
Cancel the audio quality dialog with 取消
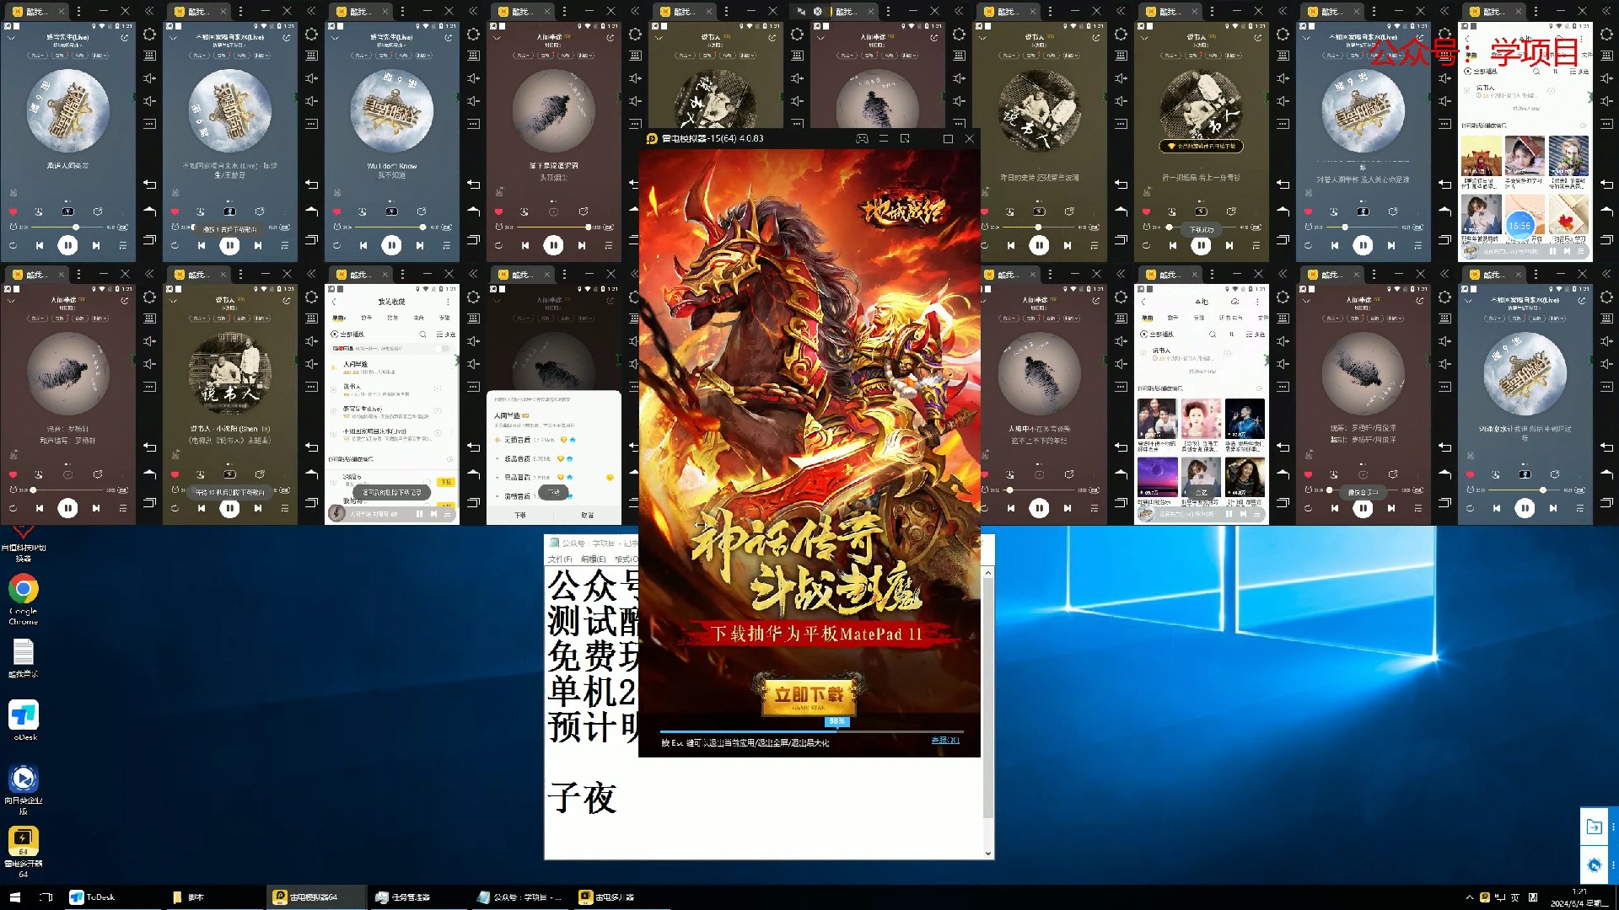588,515
